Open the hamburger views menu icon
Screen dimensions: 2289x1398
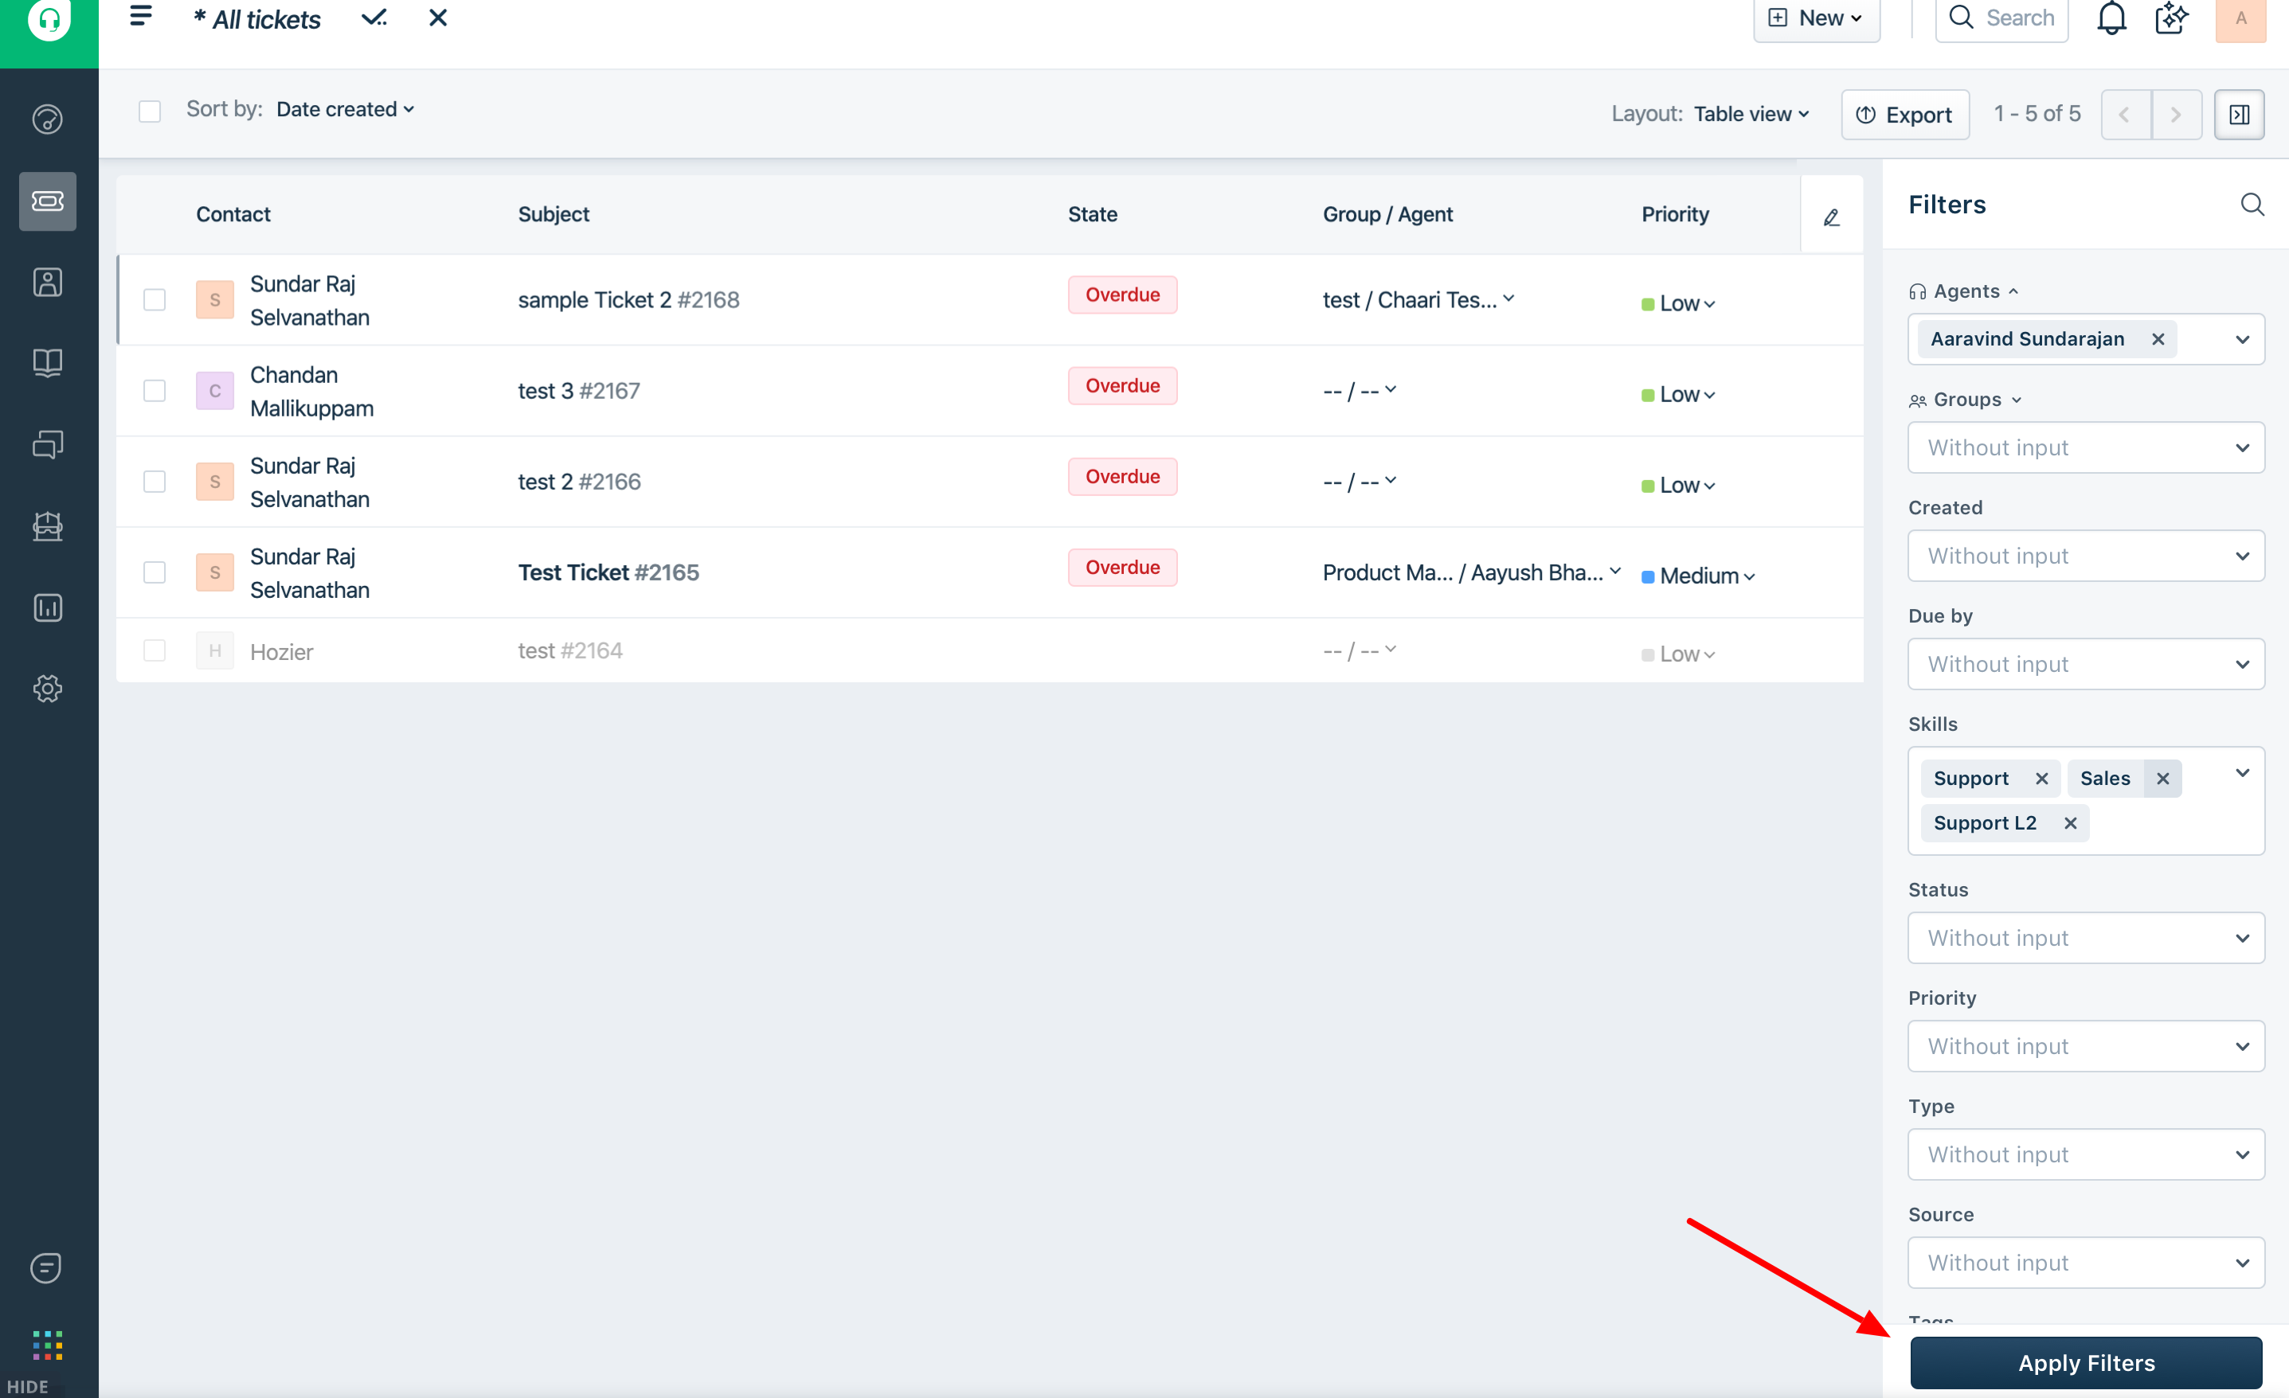click(140, 17)
